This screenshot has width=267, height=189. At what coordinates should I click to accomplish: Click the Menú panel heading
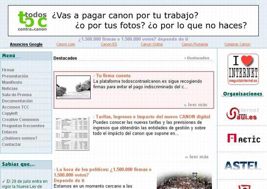(x=9, y=56)
